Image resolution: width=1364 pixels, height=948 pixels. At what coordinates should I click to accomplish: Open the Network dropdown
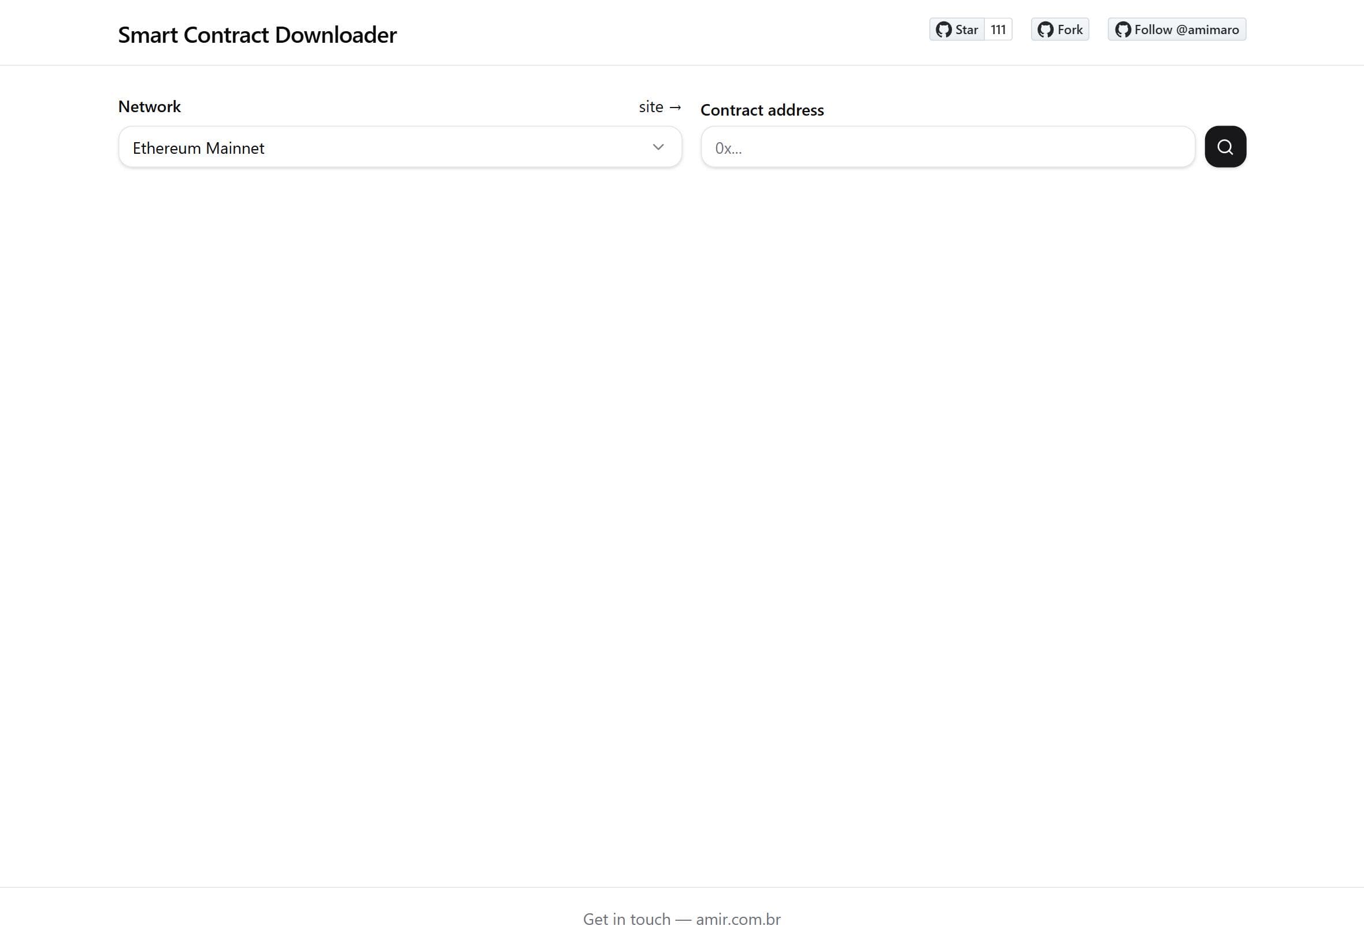coord(399,147)
